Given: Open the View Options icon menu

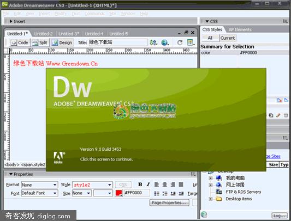Looking at the screenshot, I should [191, 43].
